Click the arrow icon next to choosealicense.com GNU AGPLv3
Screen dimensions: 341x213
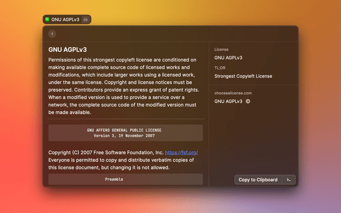click(x=248, y=101)
